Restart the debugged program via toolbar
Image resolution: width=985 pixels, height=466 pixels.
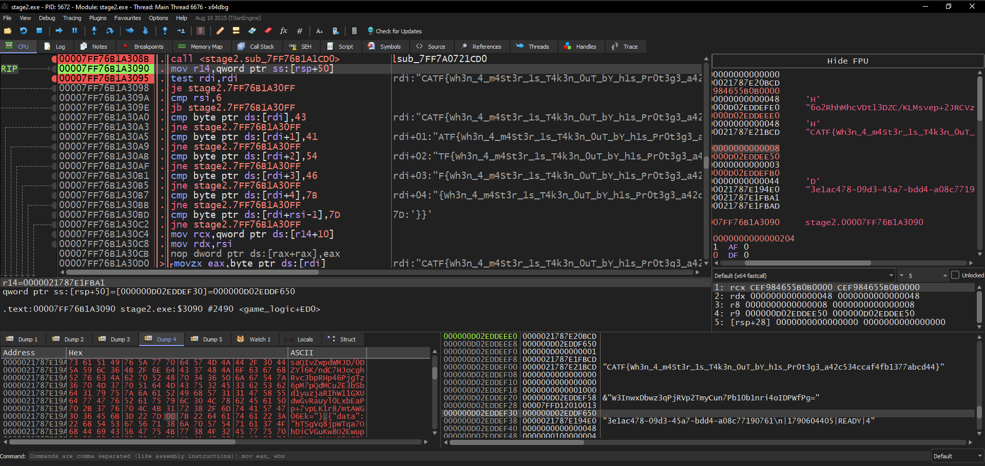[x=23, y=31]
